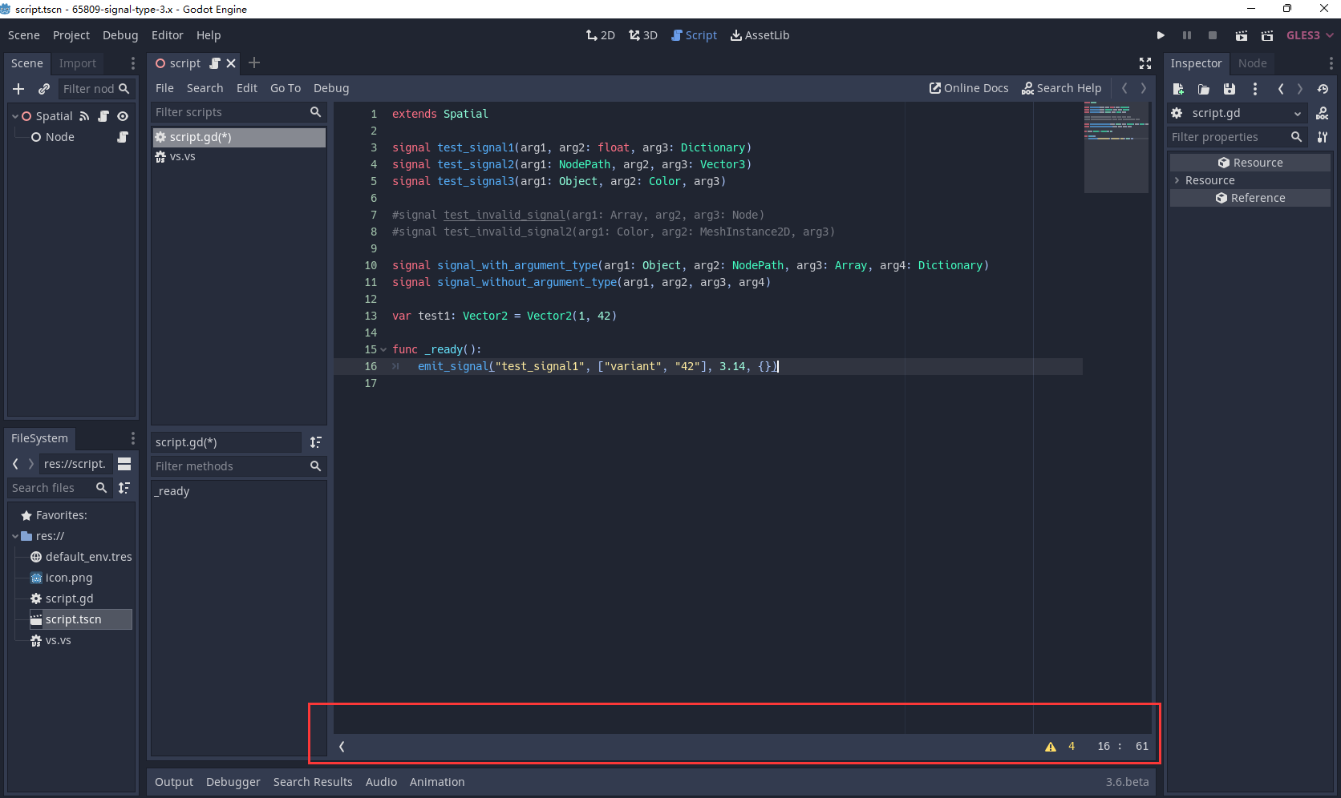Select _ready in methods list
Viewport: 1341px width, 798px height.
click(x=239, y=491)
